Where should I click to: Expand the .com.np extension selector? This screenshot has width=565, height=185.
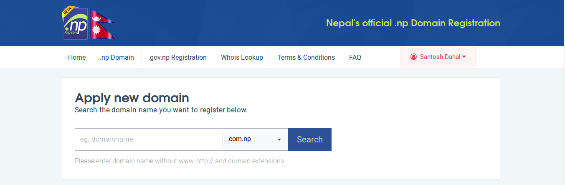[255, 139]
